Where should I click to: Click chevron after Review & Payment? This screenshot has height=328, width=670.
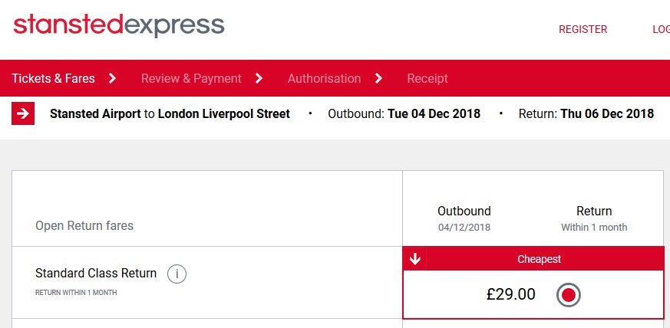coord(259,78)
